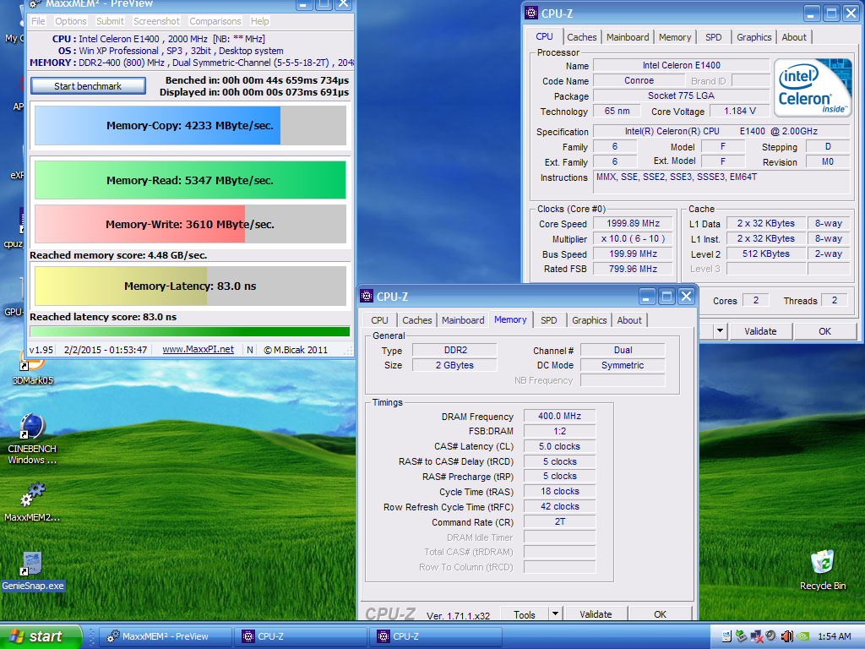Click the Intel Celeron inside logo
This screenshot has height=649, width=865.
click(812, 88)
